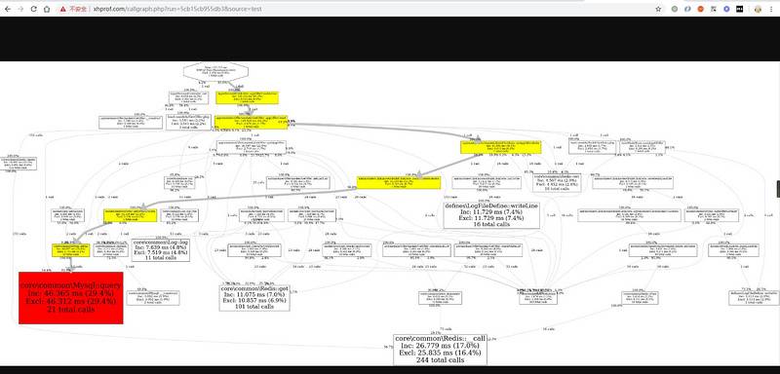The image size is (780, 374).
Task: Click the purple round extension icon
Action: click(x=726, y=9)
